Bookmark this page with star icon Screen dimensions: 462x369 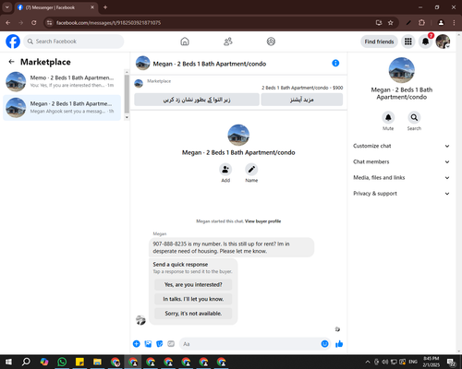391,22
